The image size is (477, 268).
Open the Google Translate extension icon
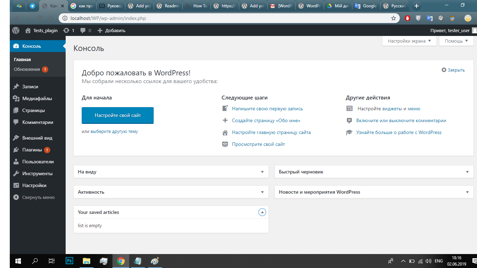pos(430,18)
